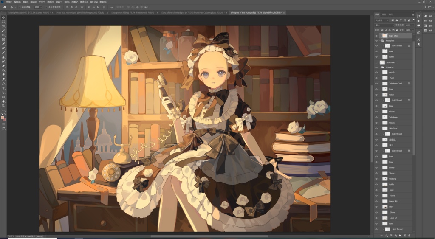The image size is (435, 239).
Task: Open the Filter menu
Action: click(x=59, y=2)
